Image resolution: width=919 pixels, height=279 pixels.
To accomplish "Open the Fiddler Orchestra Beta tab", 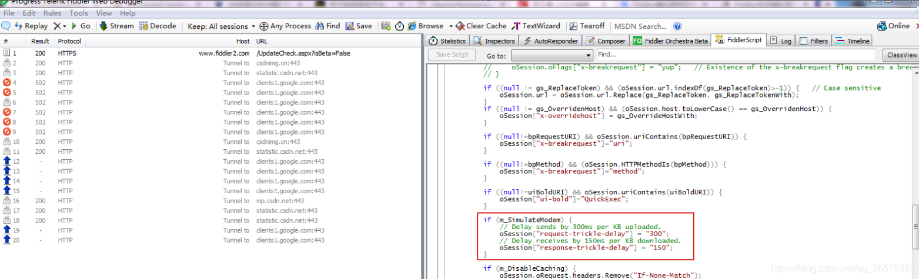I will 670,41.
